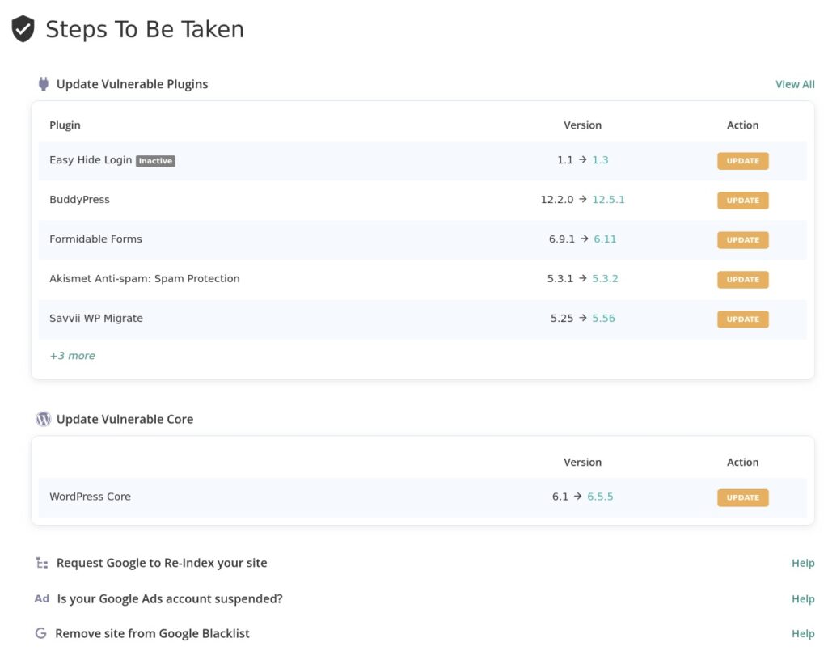Click the Ad icon beside Google Ads question

[42, 598]
